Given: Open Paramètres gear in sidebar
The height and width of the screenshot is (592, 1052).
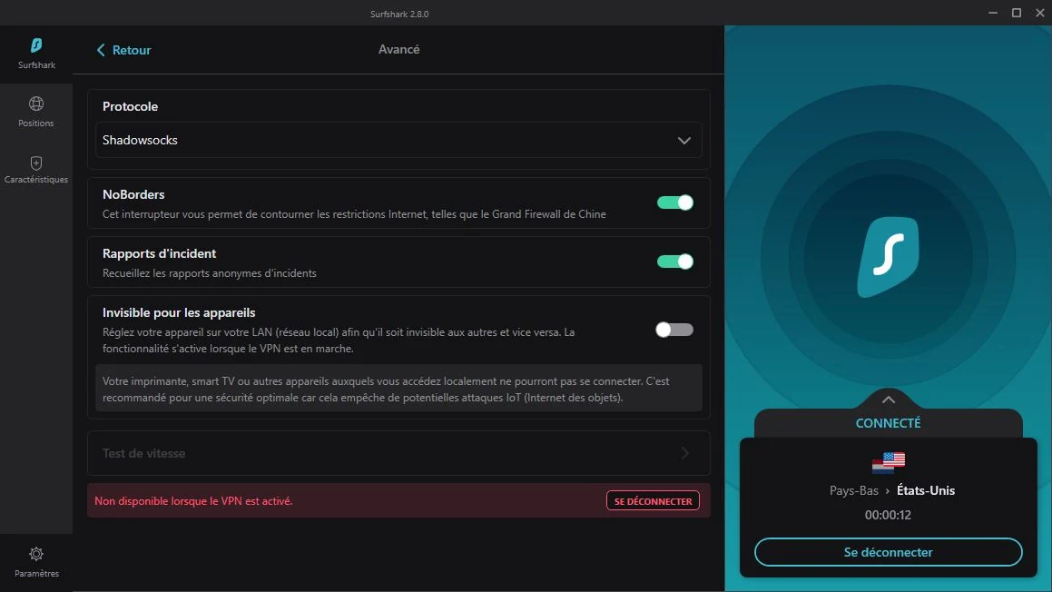Looking at the screenshot, I should [x=36, y=562].
